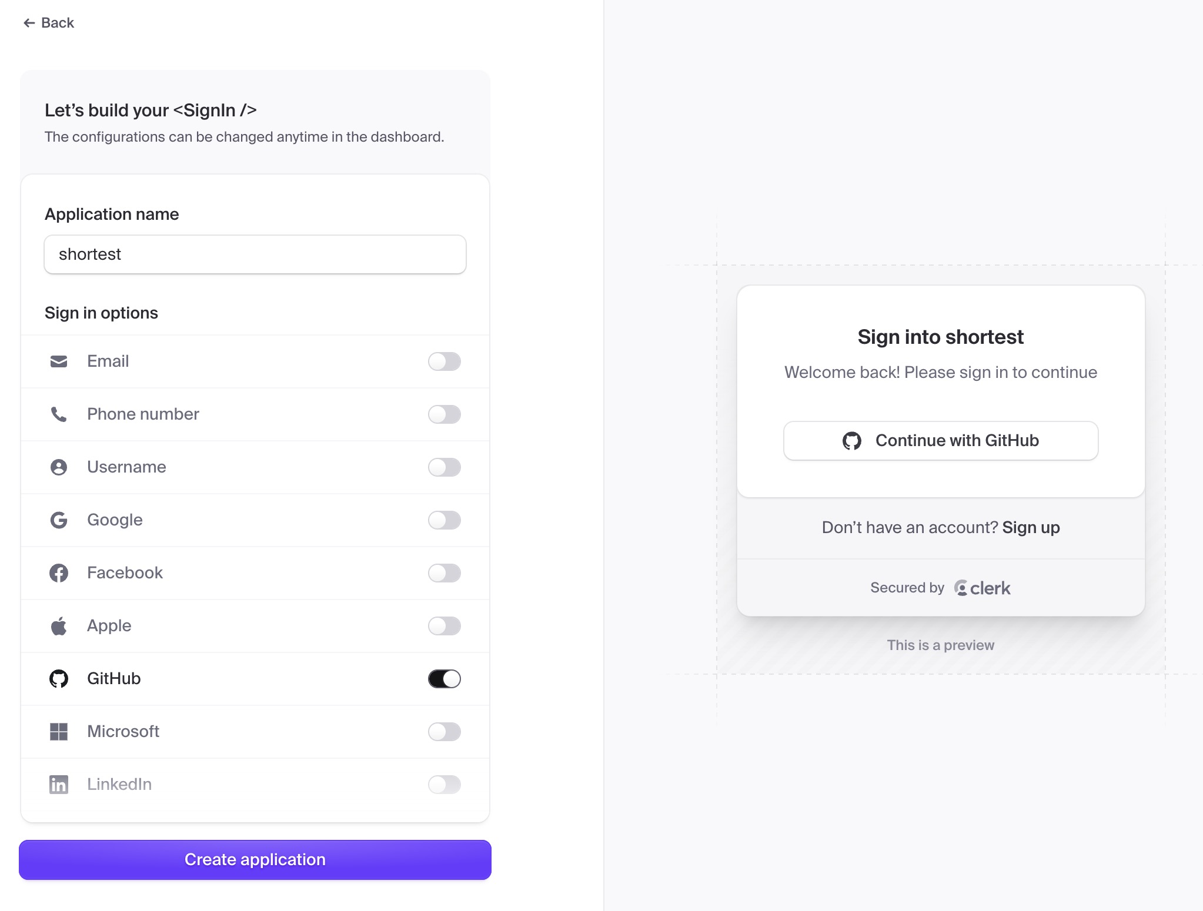
Task: Disable the GitHub sign-in toggle
Action: click(x=445, y=679)
